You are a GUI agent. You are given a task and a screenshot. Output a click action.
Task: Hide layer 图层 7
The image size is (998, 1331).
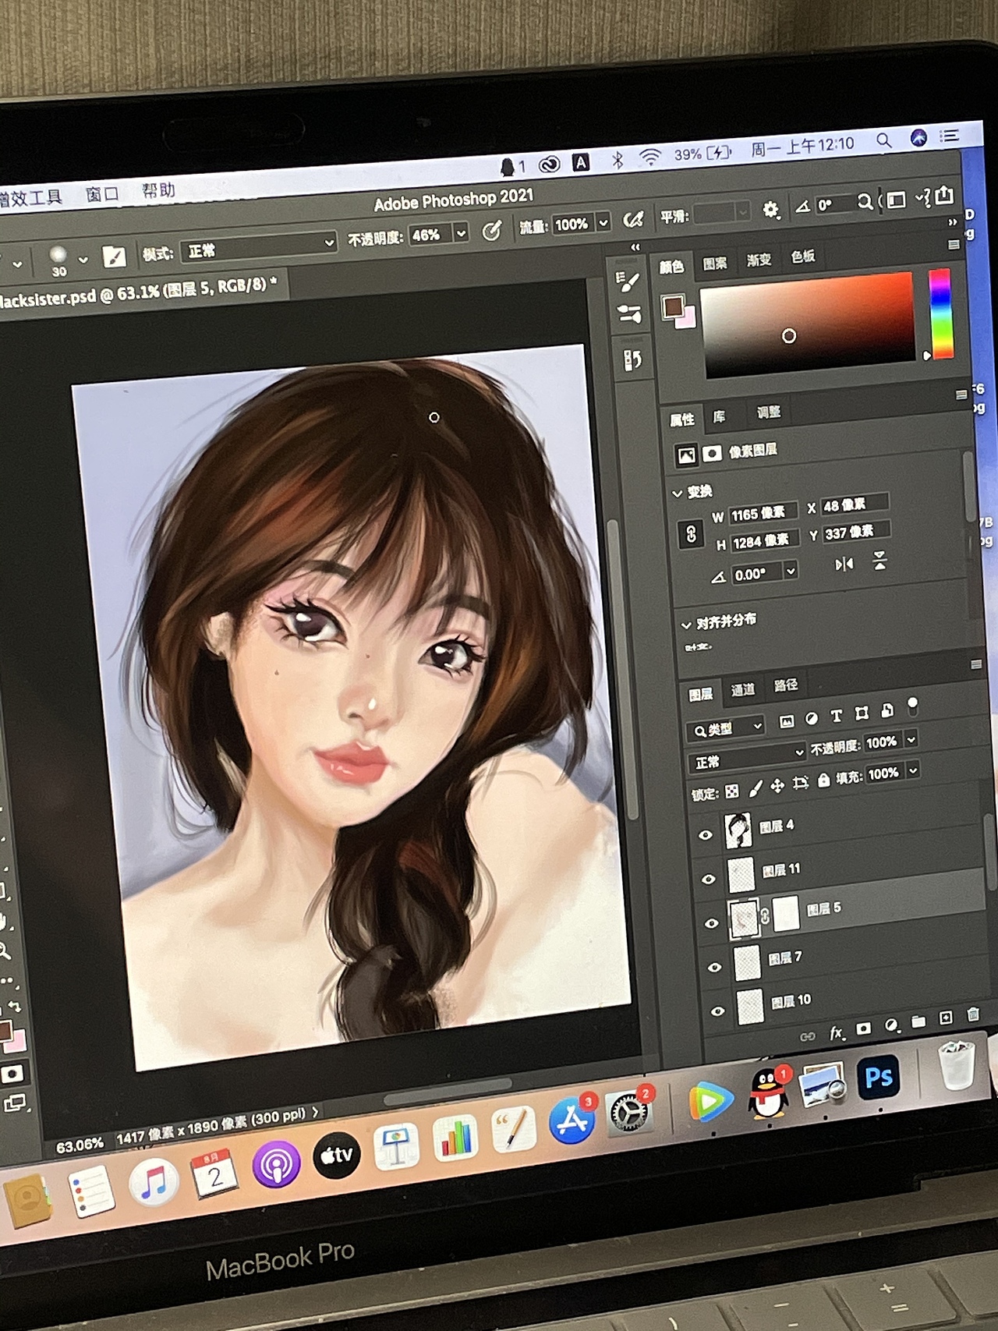(x=715, y=968)
